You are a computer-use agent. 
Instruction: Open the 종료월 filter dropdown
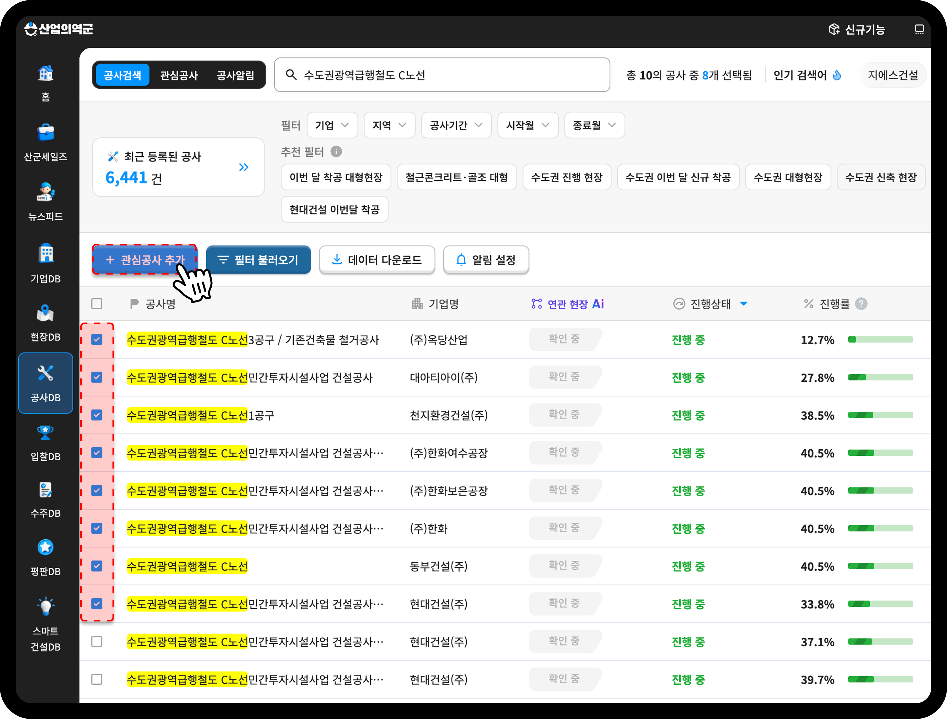point(595,125)
